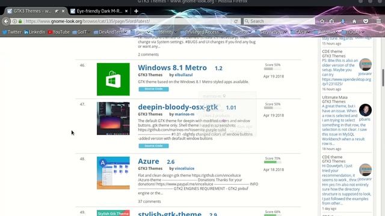Open the YouTube bookmark
Screen dimensions: 385x216
click(59, 32)
